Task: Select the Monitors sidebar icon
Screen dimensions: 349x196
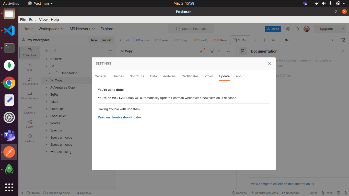Action: click(x=29, y=110)
